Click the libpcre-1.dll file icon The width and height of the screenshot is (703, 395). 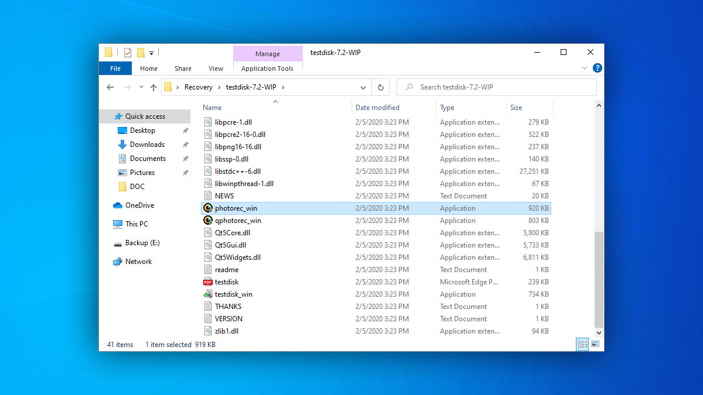[x=208, y=122]
